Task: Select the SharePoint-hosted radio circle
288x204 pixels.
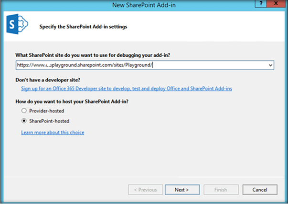Action: point(24,121)
